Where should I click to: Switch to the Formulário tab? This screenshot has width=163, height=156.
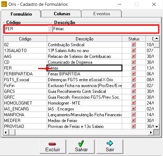[21, 14]
